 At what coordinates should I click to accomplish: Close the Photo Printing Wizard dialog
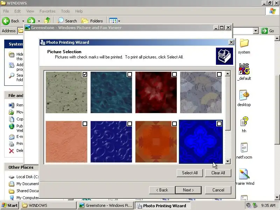tap(231, 42)
